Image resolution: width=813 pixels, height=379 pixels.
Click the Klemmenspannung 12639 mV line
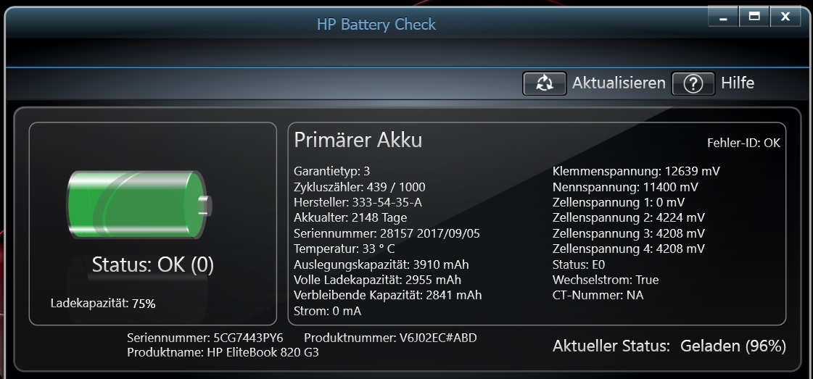click(636, 171)
